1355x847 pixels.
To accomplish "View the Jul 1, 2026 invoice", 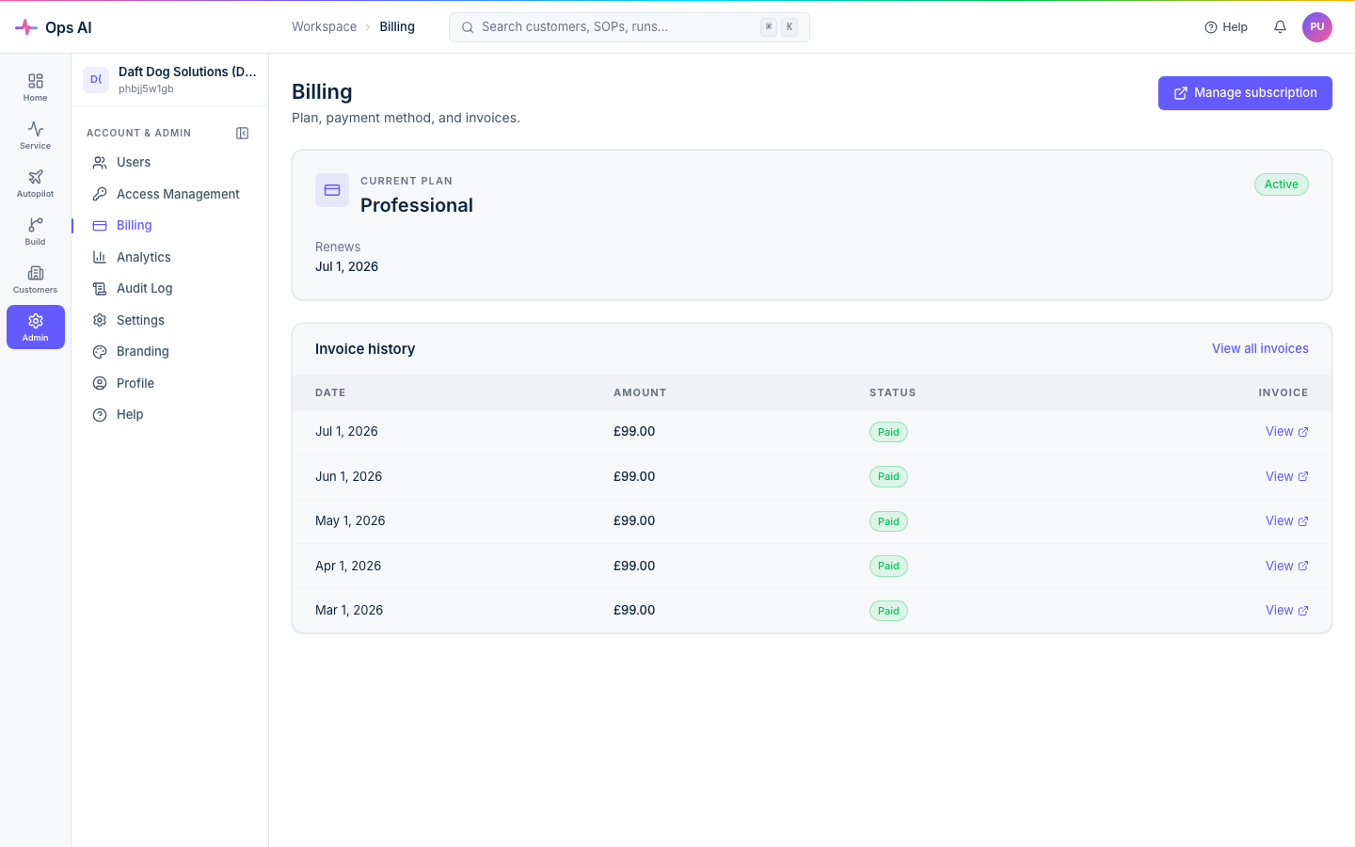I will [x=1286, y=432].
